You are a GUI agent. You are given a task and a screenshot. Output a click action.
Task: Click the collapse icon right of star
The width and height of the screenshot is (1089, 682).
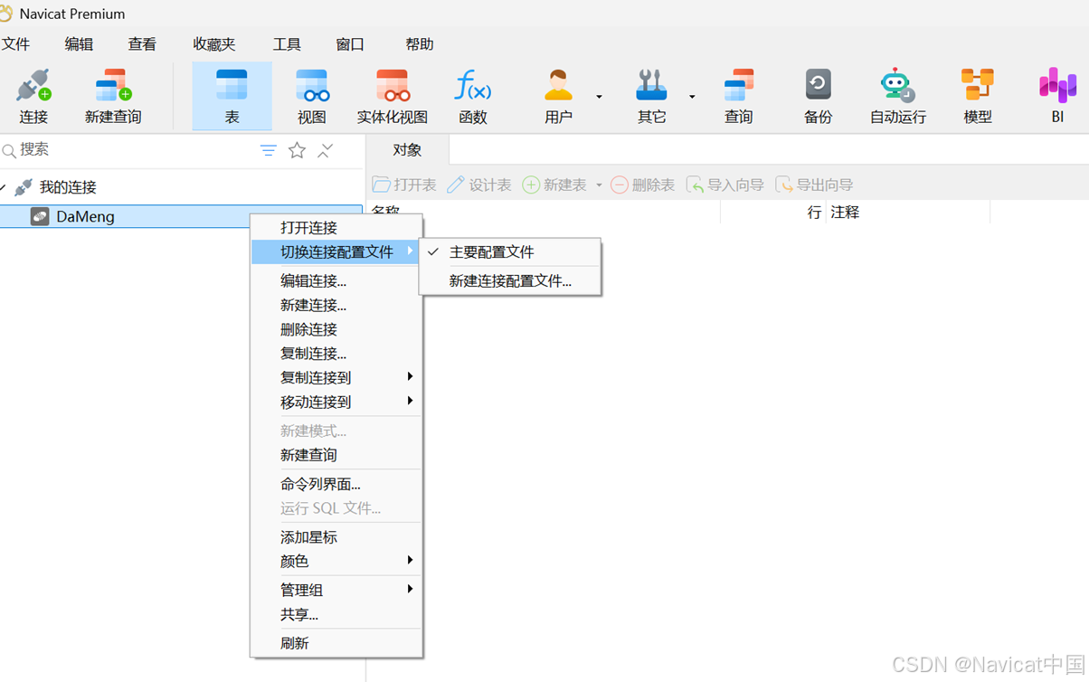326,151
